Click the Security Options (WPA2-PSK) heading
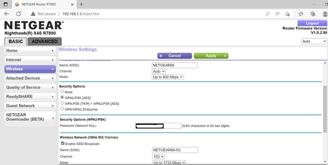Viewport: 328px width, 165px height. [x=83, y=119]
